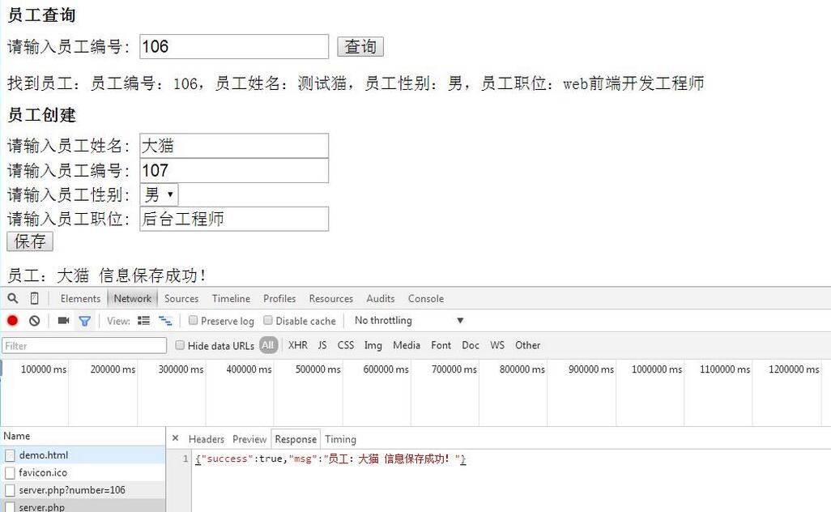Focus the network Filter text box
The height and width of the screenshot is (512, 831).
[84, 346]
